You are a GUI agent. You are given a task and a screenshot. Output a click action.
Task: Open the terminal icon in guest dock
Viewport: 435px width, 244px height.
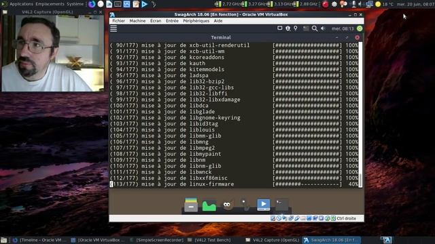281,205
